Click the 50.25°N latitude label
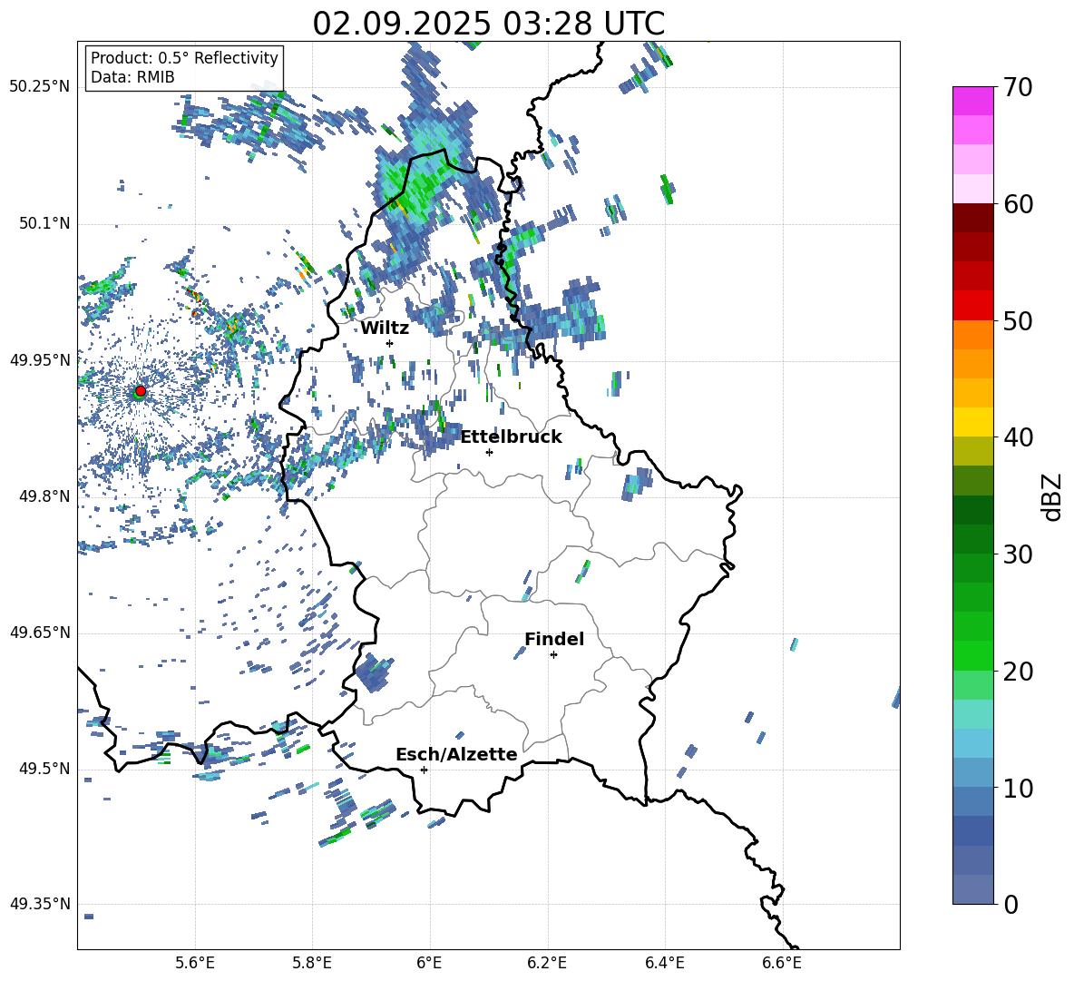1074x981 pixels. click(40, 87)
